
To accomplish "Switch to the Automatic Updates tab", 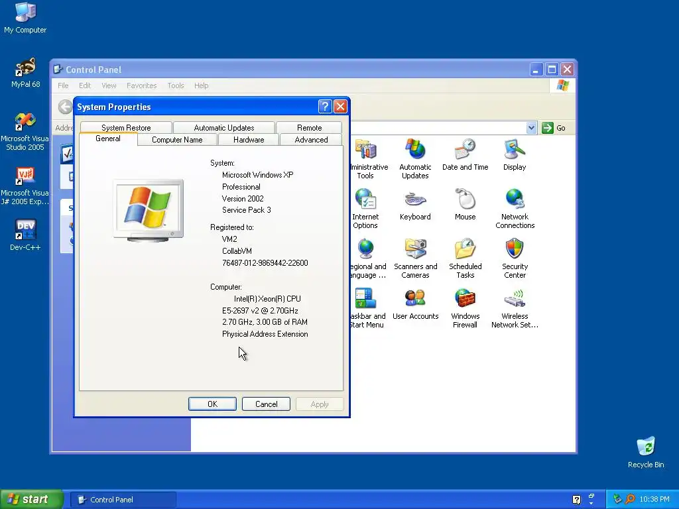I will click(x=224, y=128).
